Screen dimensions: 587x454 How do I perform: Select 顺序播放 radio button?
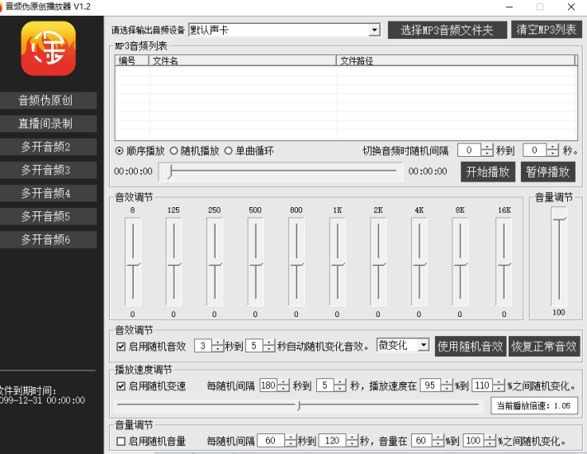(x=140, y=151)
